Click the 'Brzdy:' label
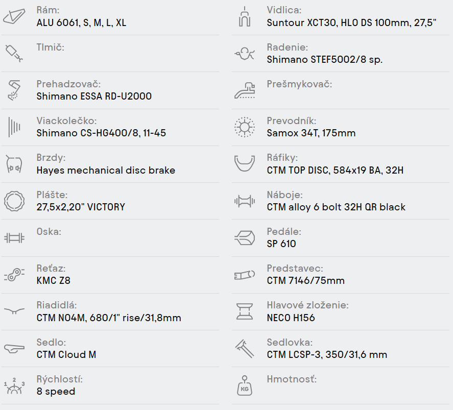 51,158
